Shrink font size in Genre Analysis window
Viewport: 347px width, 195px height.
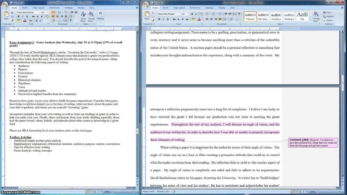pos(196,14)
